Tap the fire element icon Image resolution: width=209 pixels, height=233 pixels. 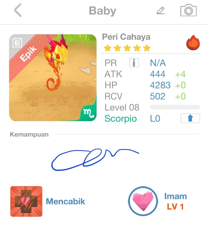pos(193,43)
